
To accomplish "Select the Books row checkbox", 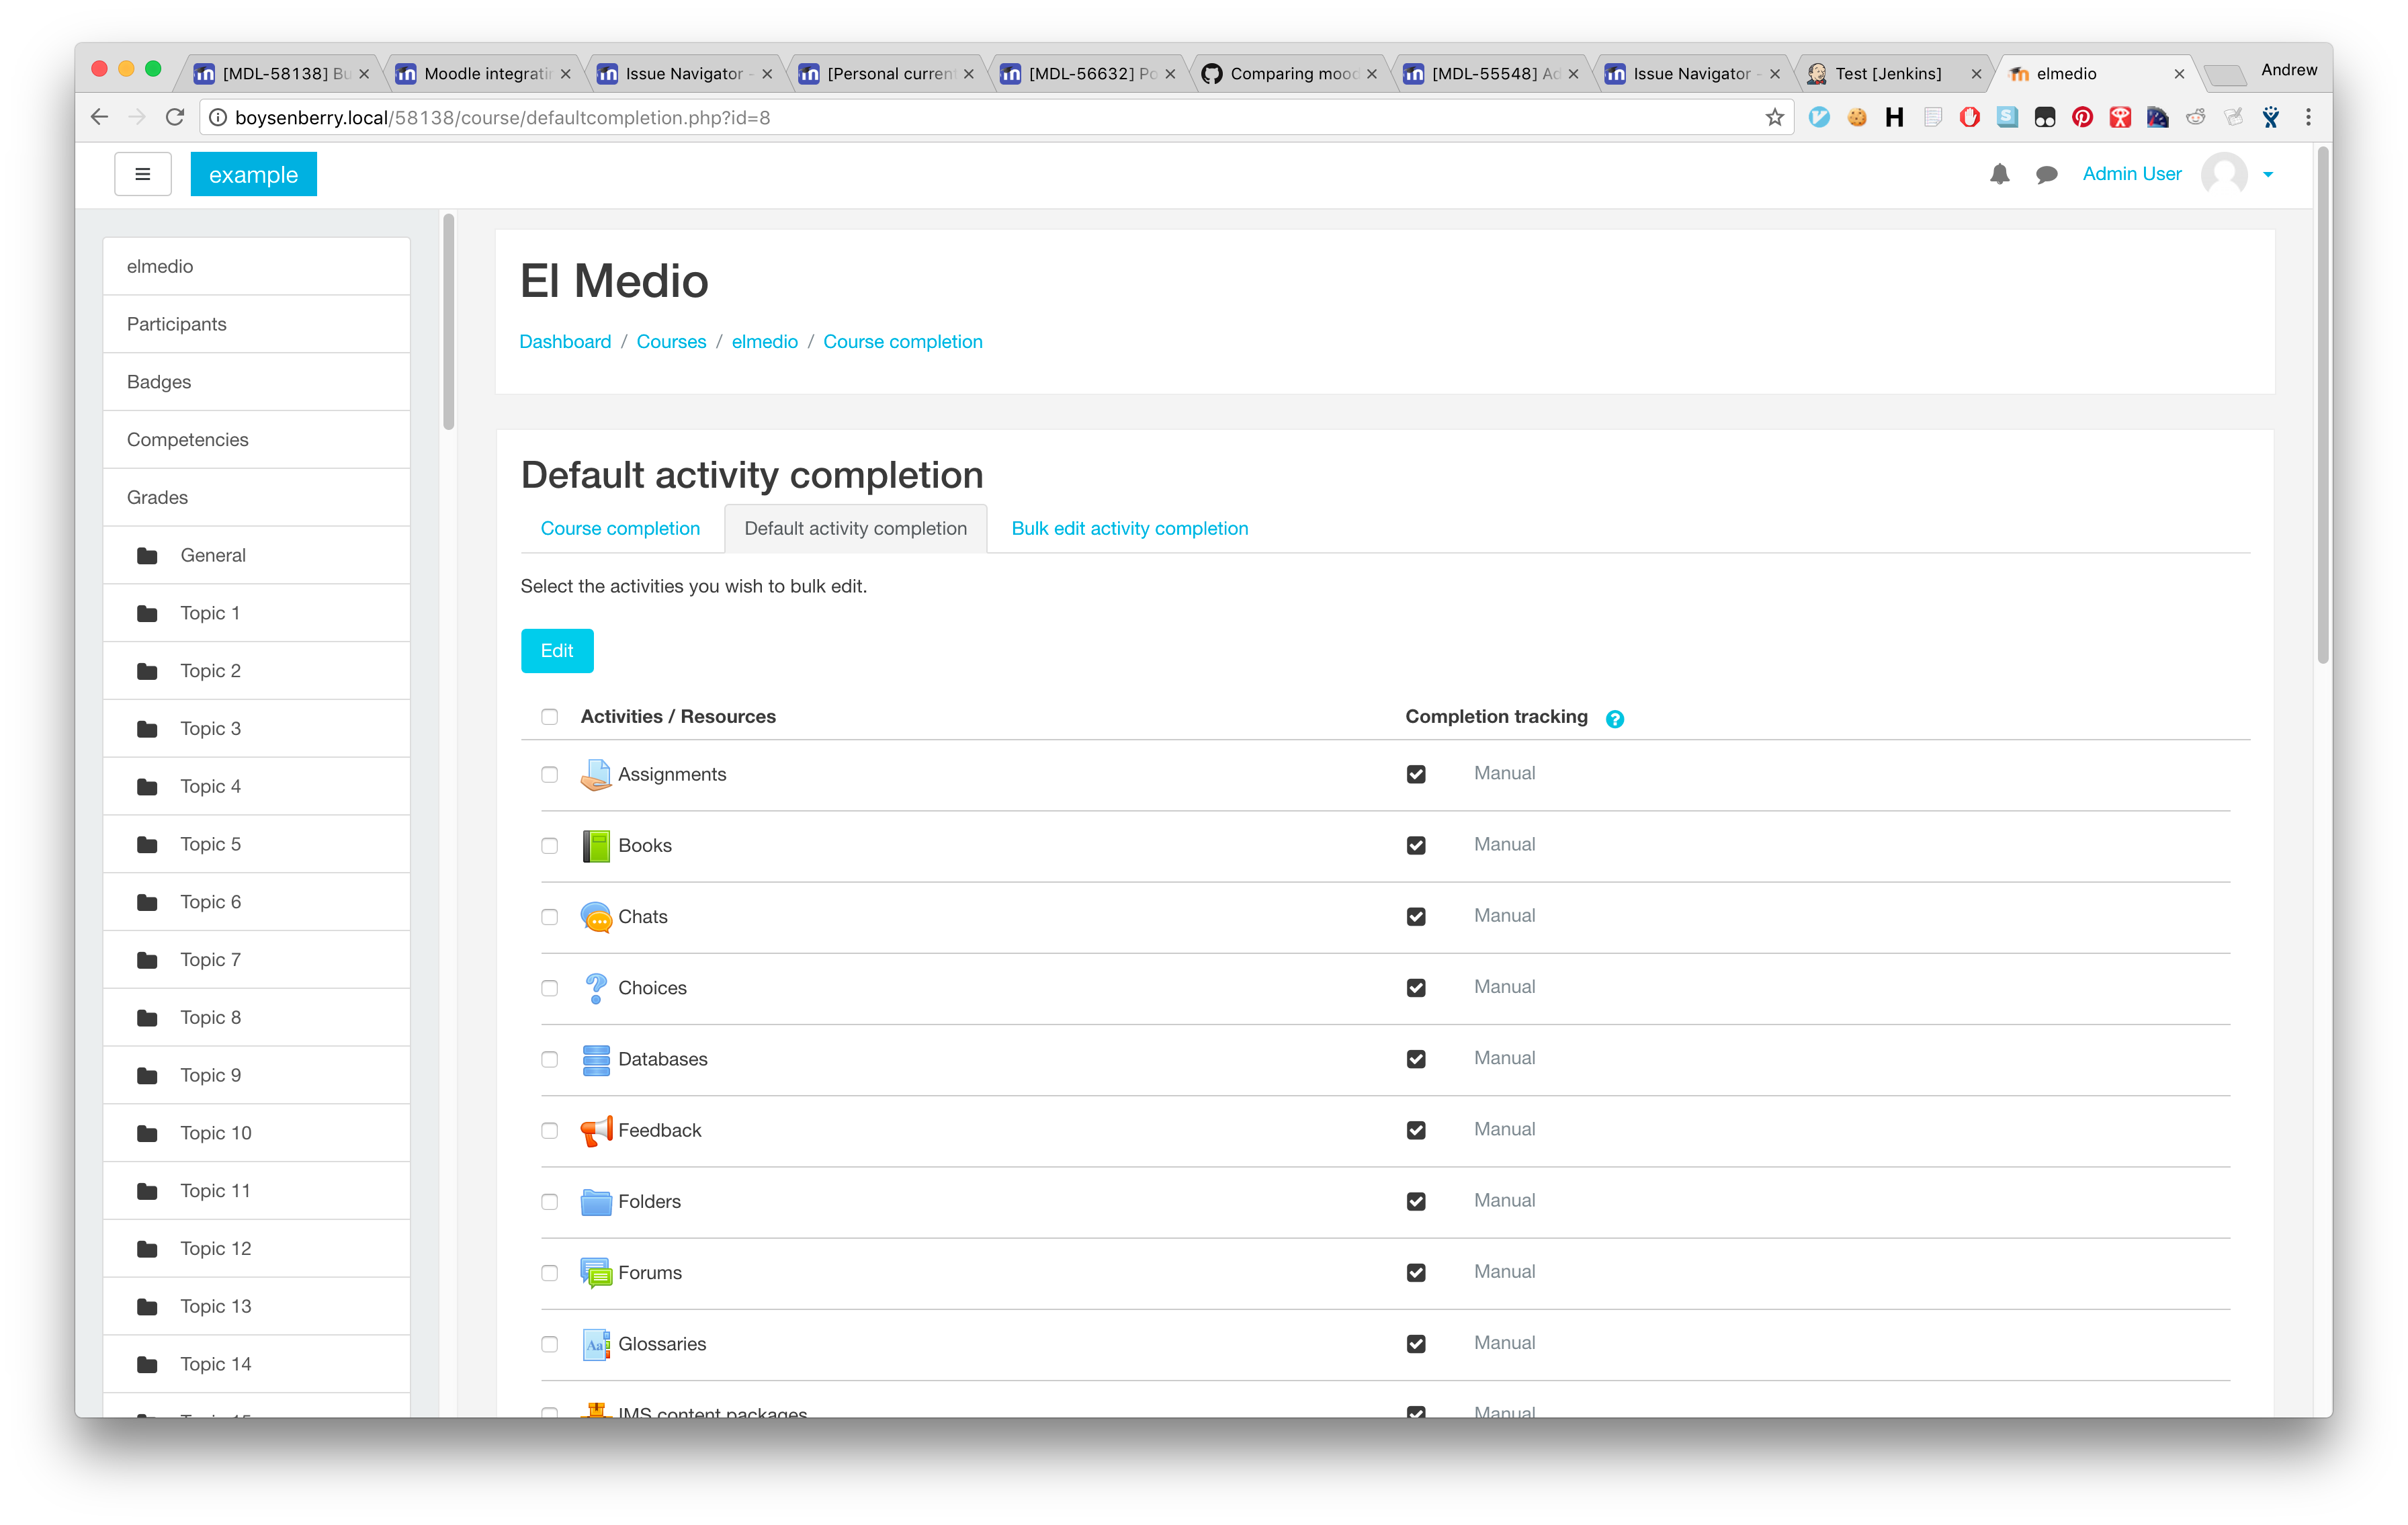I will click(549, 845).
